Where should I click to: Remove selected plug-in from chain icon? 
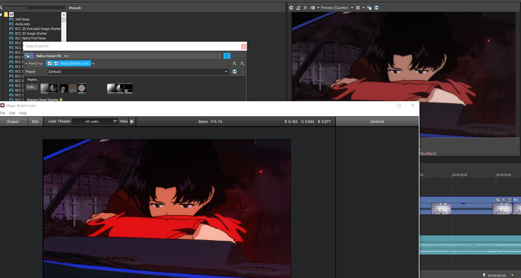click(x=242, y=63)
